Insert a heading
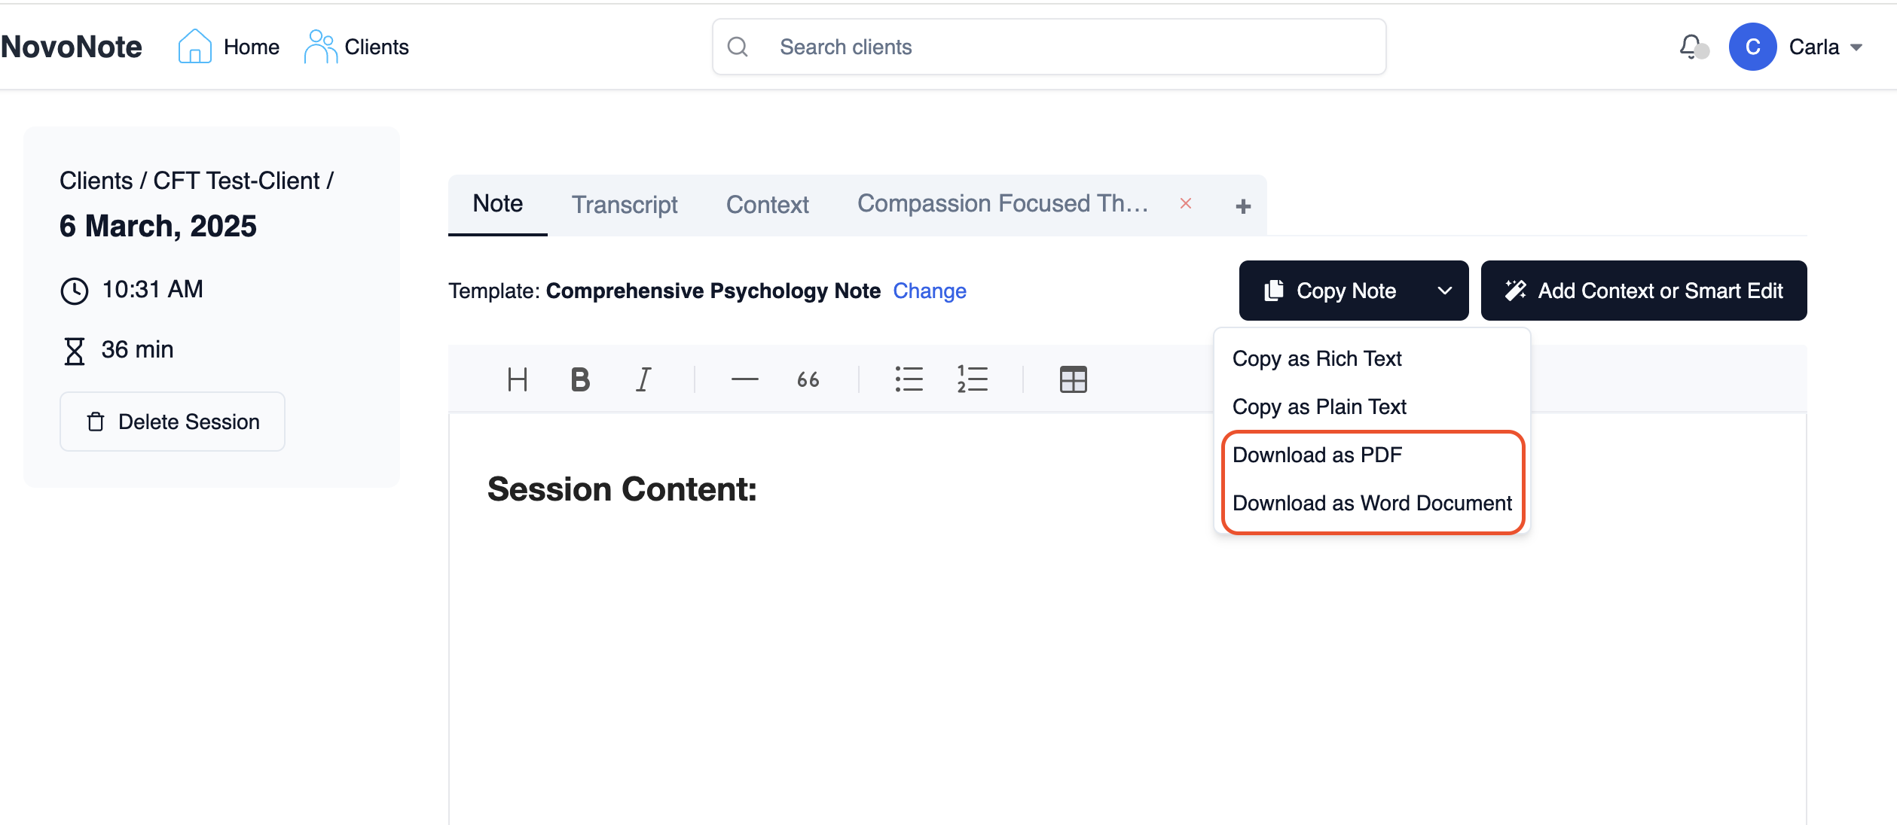The height and width of the screenshot is (825, 1897). tap(517, 379)
